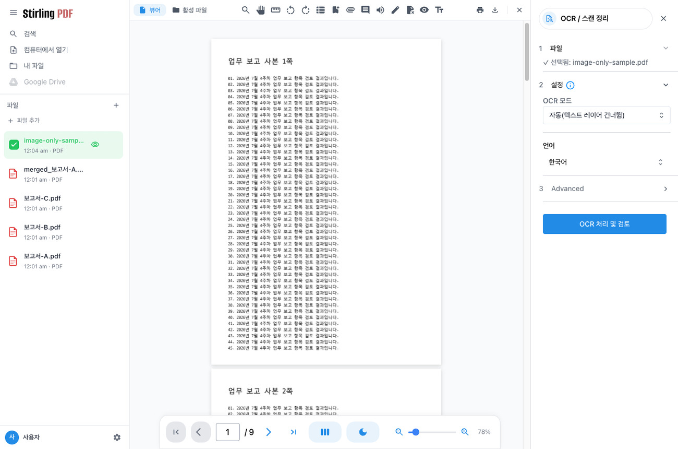Click the zoom out magnifier icon
Screen dimensions: 678x449
399,432
